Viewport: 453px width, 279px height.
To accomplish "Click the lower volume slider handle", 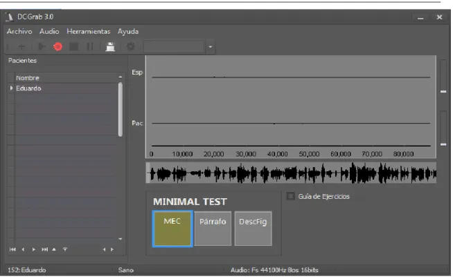I will (x=443, y=144).
